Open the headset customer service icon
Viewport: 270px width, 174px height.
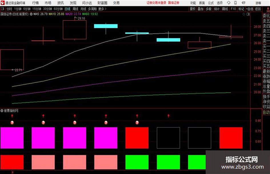(x=229, y=3)
